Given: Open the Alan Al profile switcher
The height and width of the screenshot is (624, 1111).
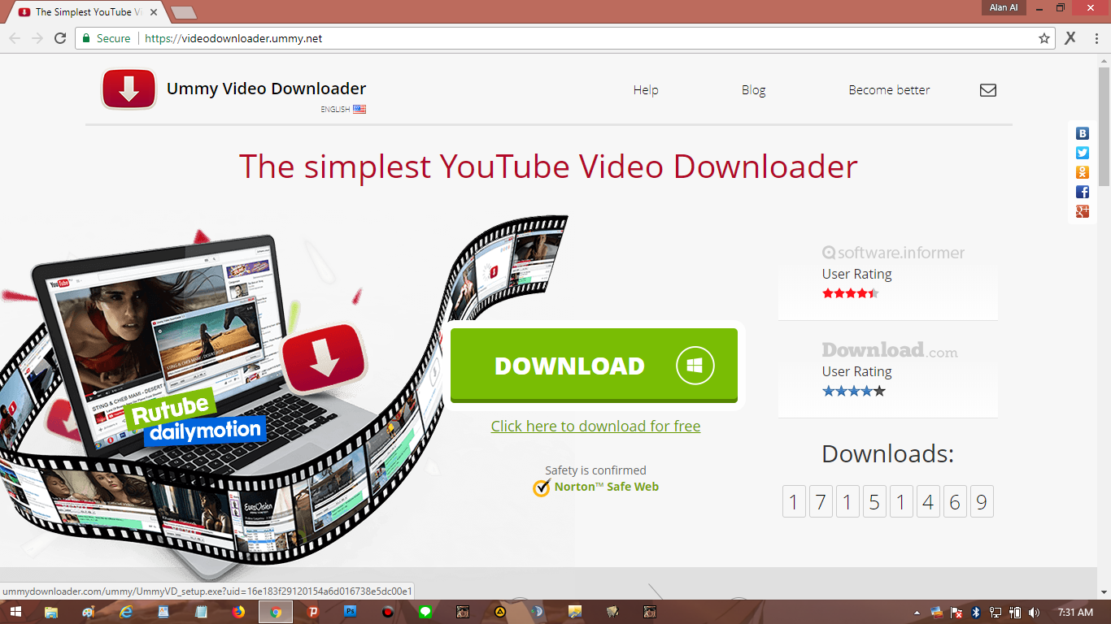Looking at the screenshot, I should pos(1004,7).
